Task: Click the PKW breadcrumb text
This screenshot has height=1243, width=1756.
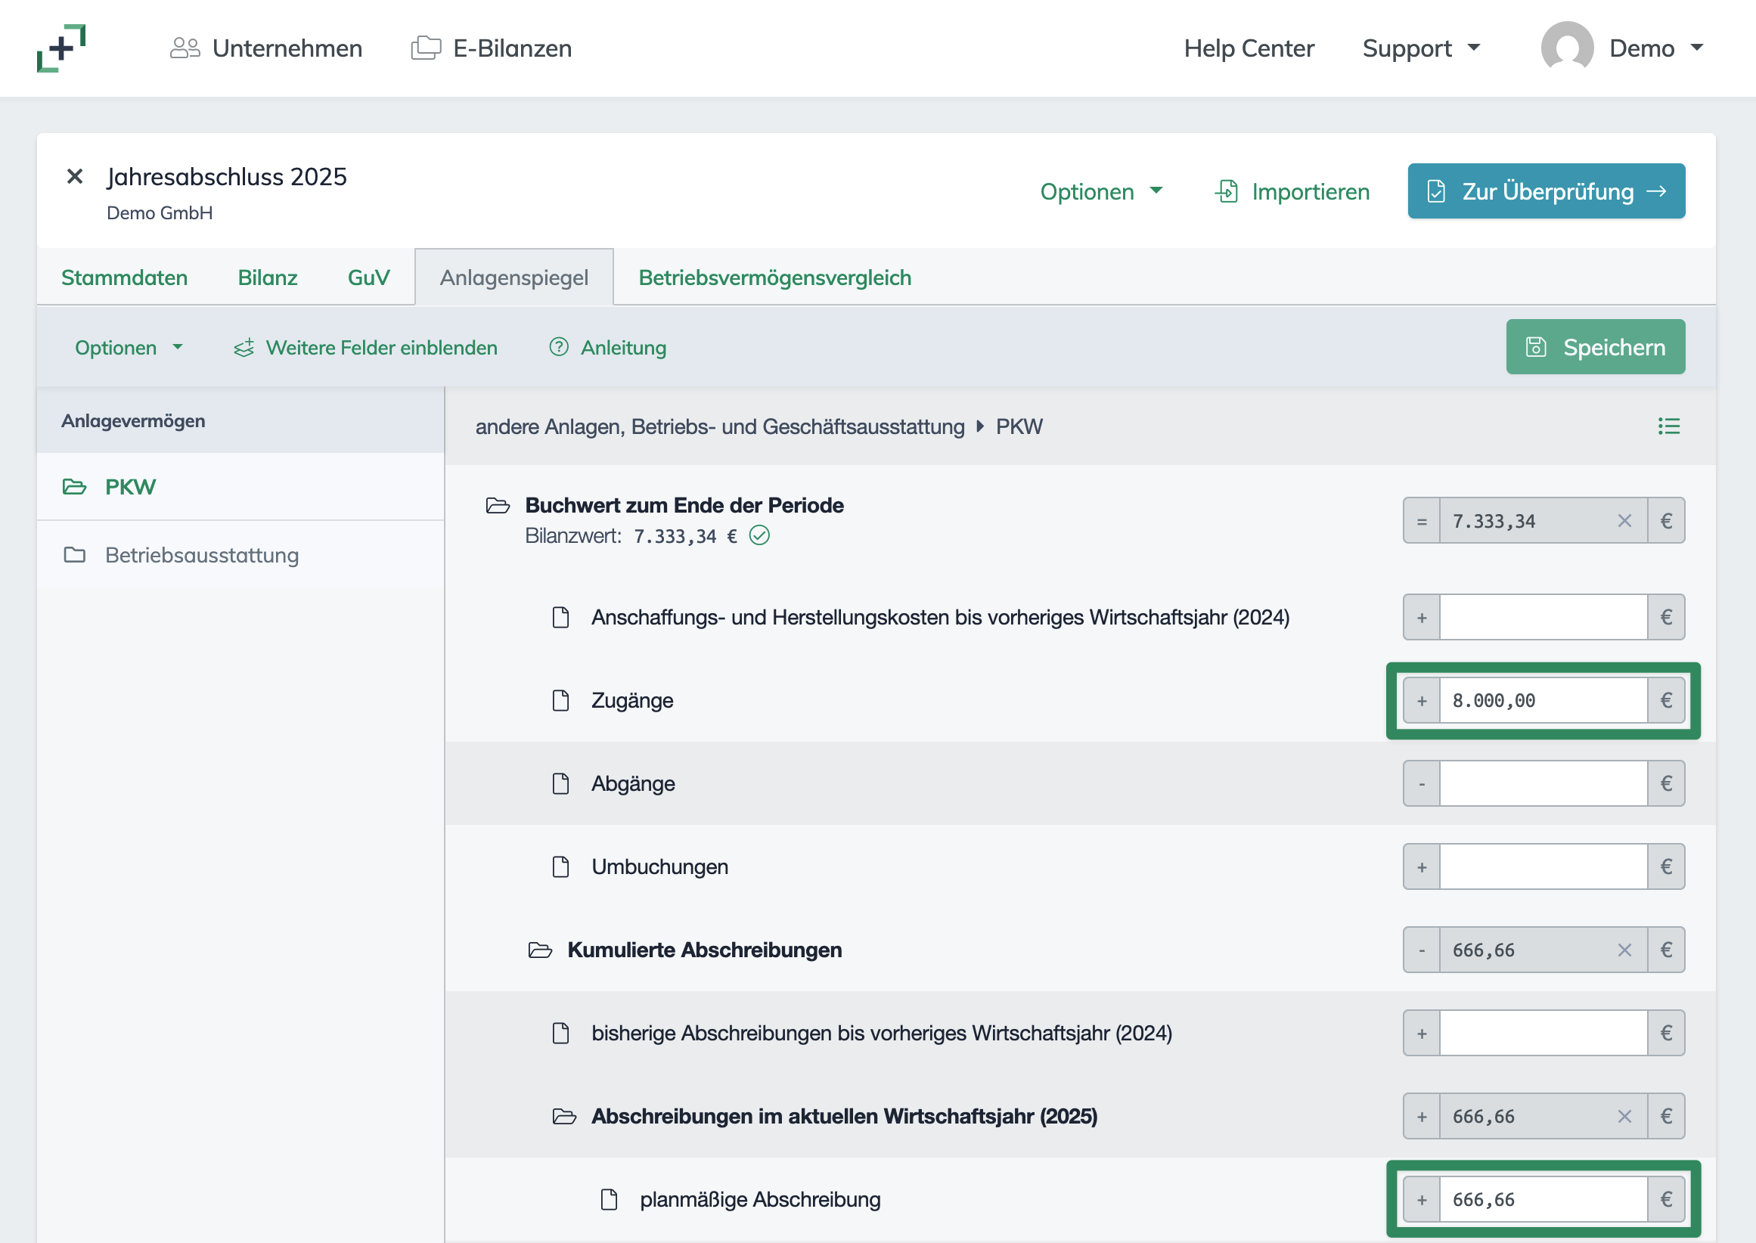Action: [x=1018, y=426]
